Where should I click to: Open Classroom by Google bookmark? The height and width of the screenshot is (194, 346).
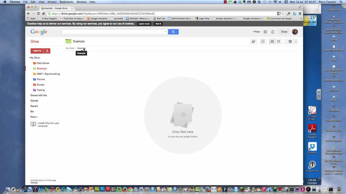coord(279,19)
